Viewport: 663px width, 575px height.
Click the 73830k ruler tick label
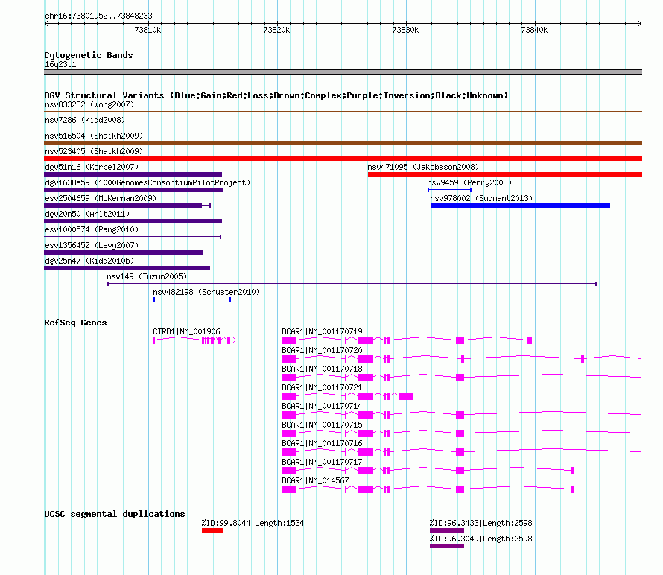tap(405, 30)
